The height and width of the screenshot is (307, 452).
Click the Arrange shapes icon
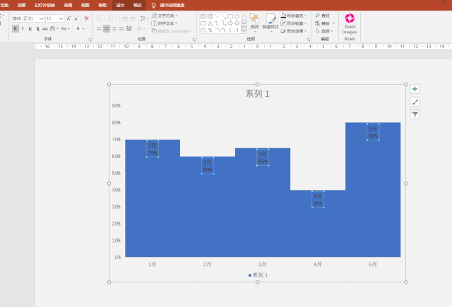pyautogui.click(x=254, y=22)
